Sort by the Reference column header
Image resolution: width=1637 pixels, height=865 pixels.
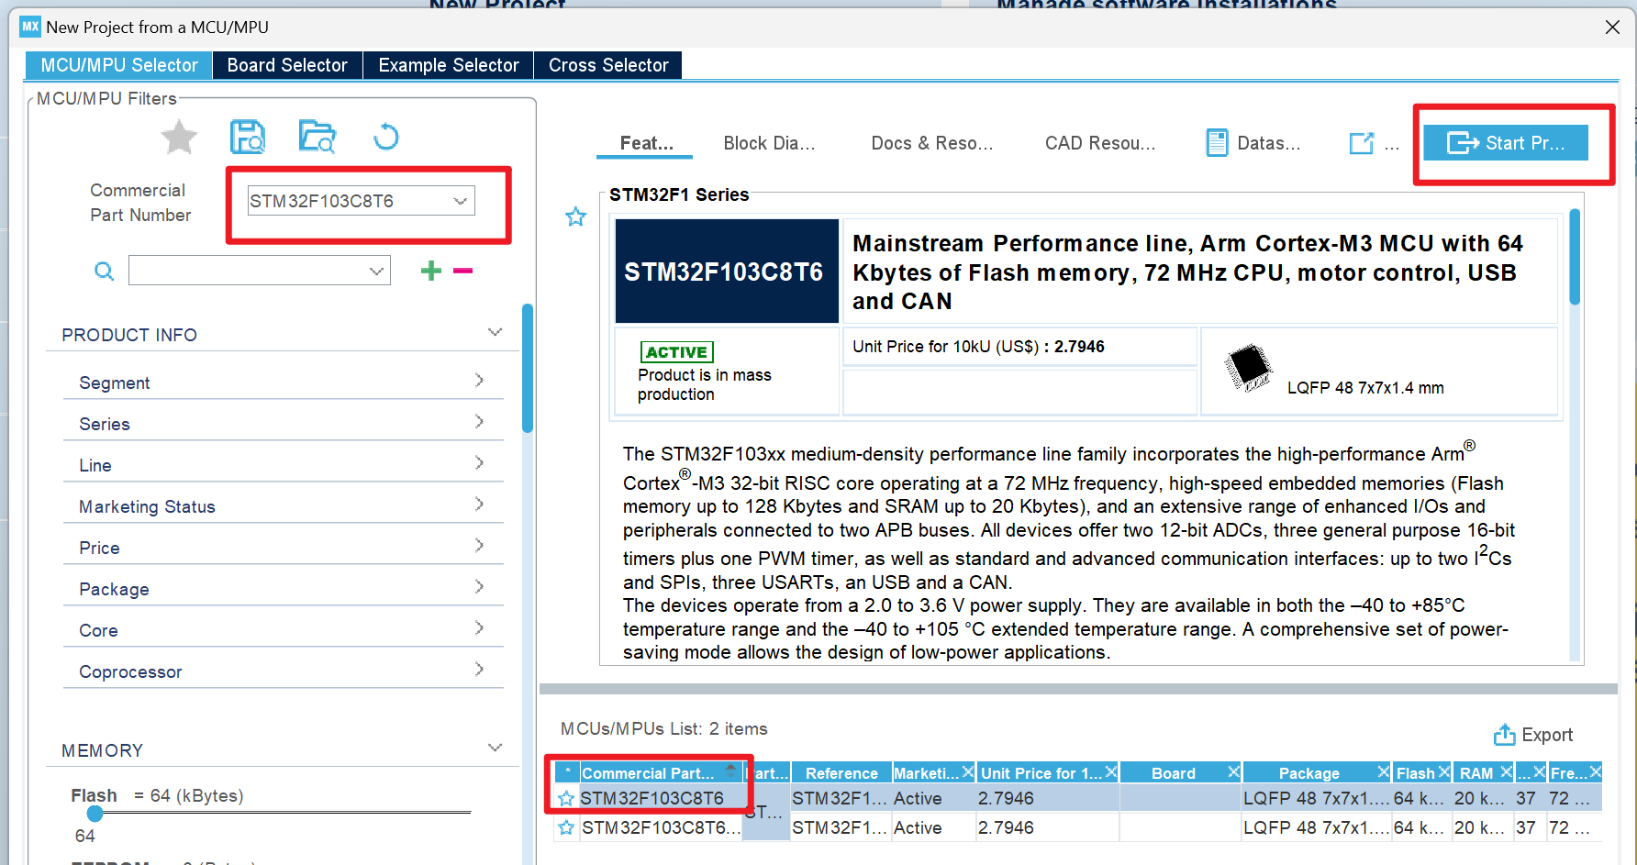pos(841,773)
